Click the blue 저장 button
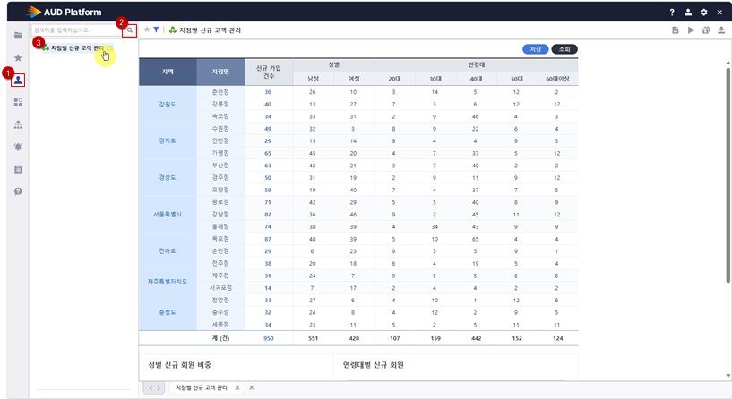 coord(534,48)
